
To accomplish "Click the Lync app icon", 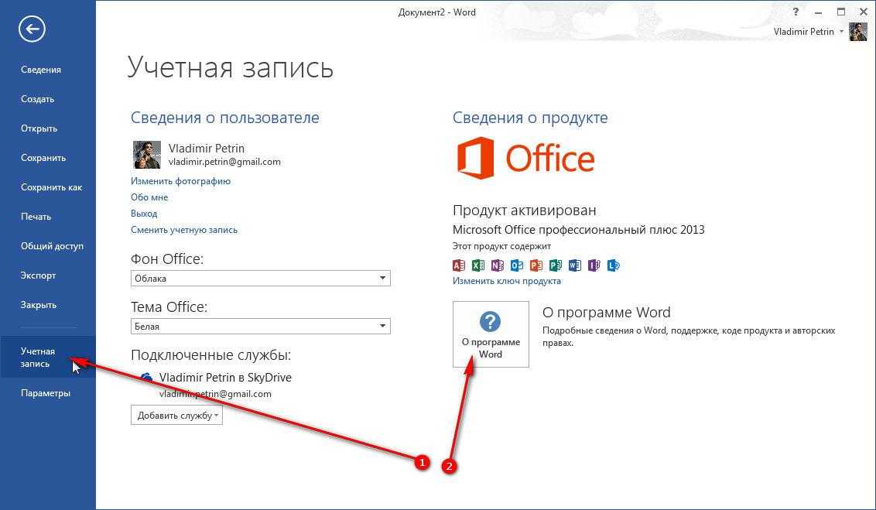I will (x=614, y=265).
